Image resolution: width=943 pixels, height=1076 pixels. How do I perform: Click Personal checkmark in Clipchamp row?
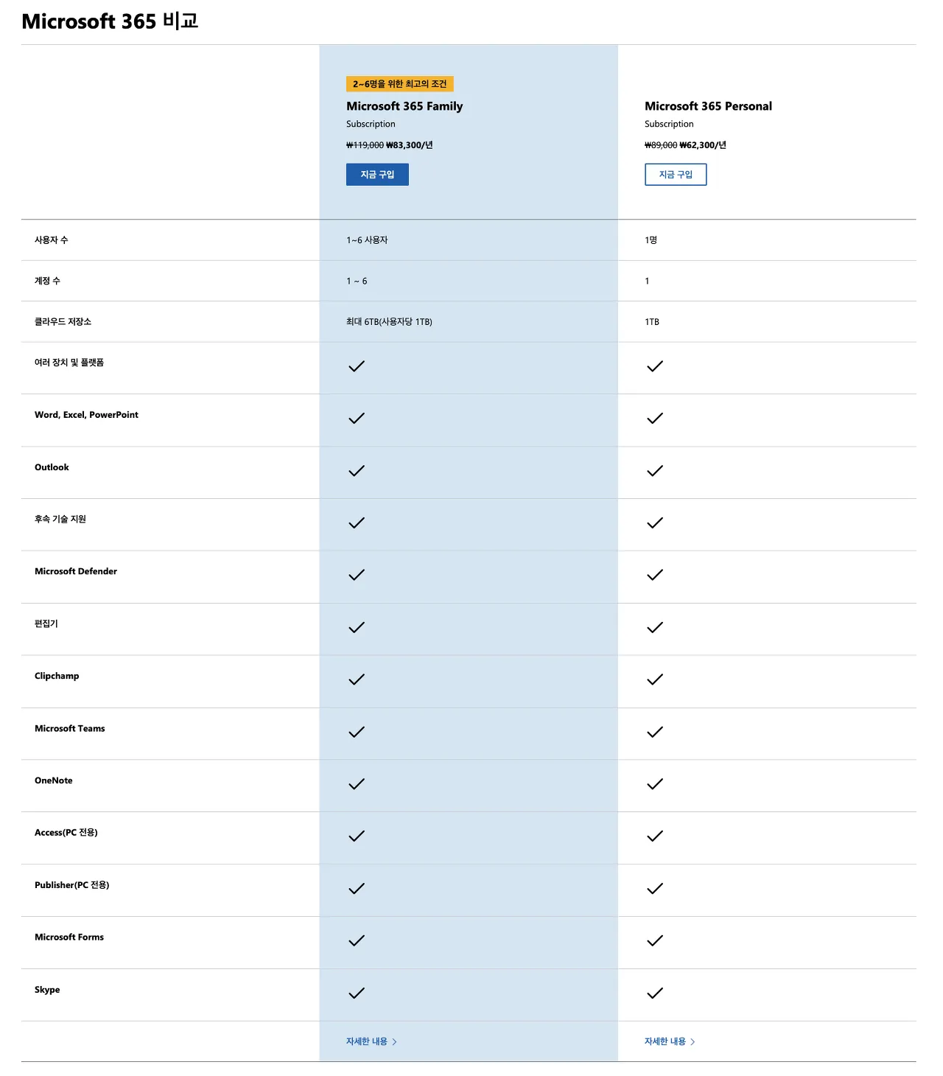[655, 680]
